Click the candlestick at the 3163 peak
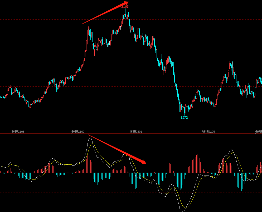This screenshot has width=262, height=212. (125, 16)
